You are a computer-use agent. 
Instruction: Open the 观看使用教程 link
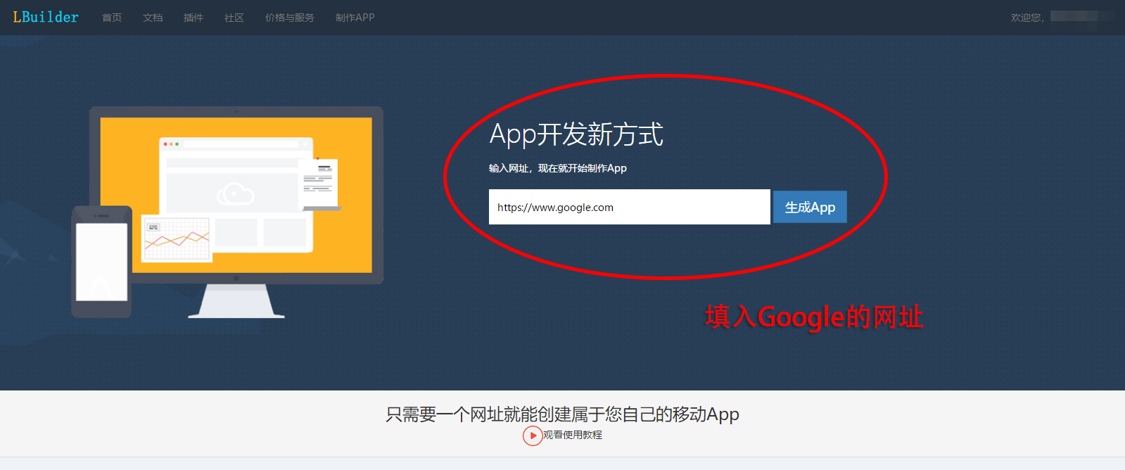572,435
